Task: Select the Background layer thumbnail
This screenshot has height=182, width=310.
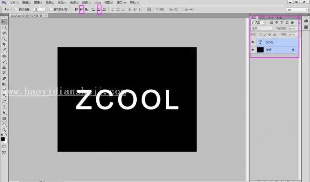Action: click(x=260, y=50)
